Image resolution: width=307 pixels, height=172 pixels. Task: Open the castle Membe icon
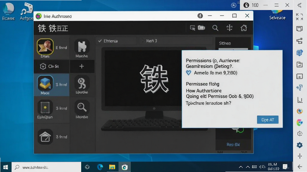click(x=82, y=49)
